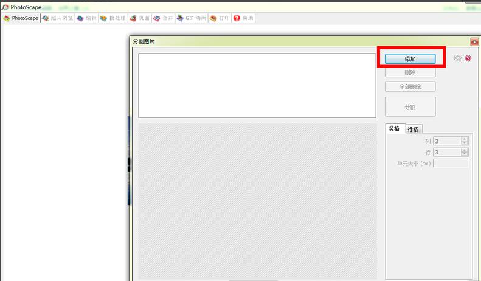
Task: Click the 单元大小 (px) input field
Action: click(450, 164)
